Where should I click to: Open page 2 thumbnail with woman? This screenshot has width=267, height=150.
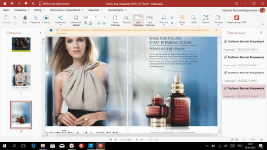[x=21, y=77]
